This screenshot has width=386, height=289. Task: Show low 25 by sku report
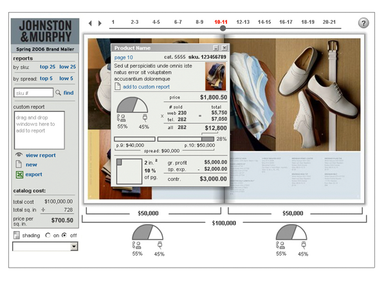pyautogui.click(x=68, y=67)
